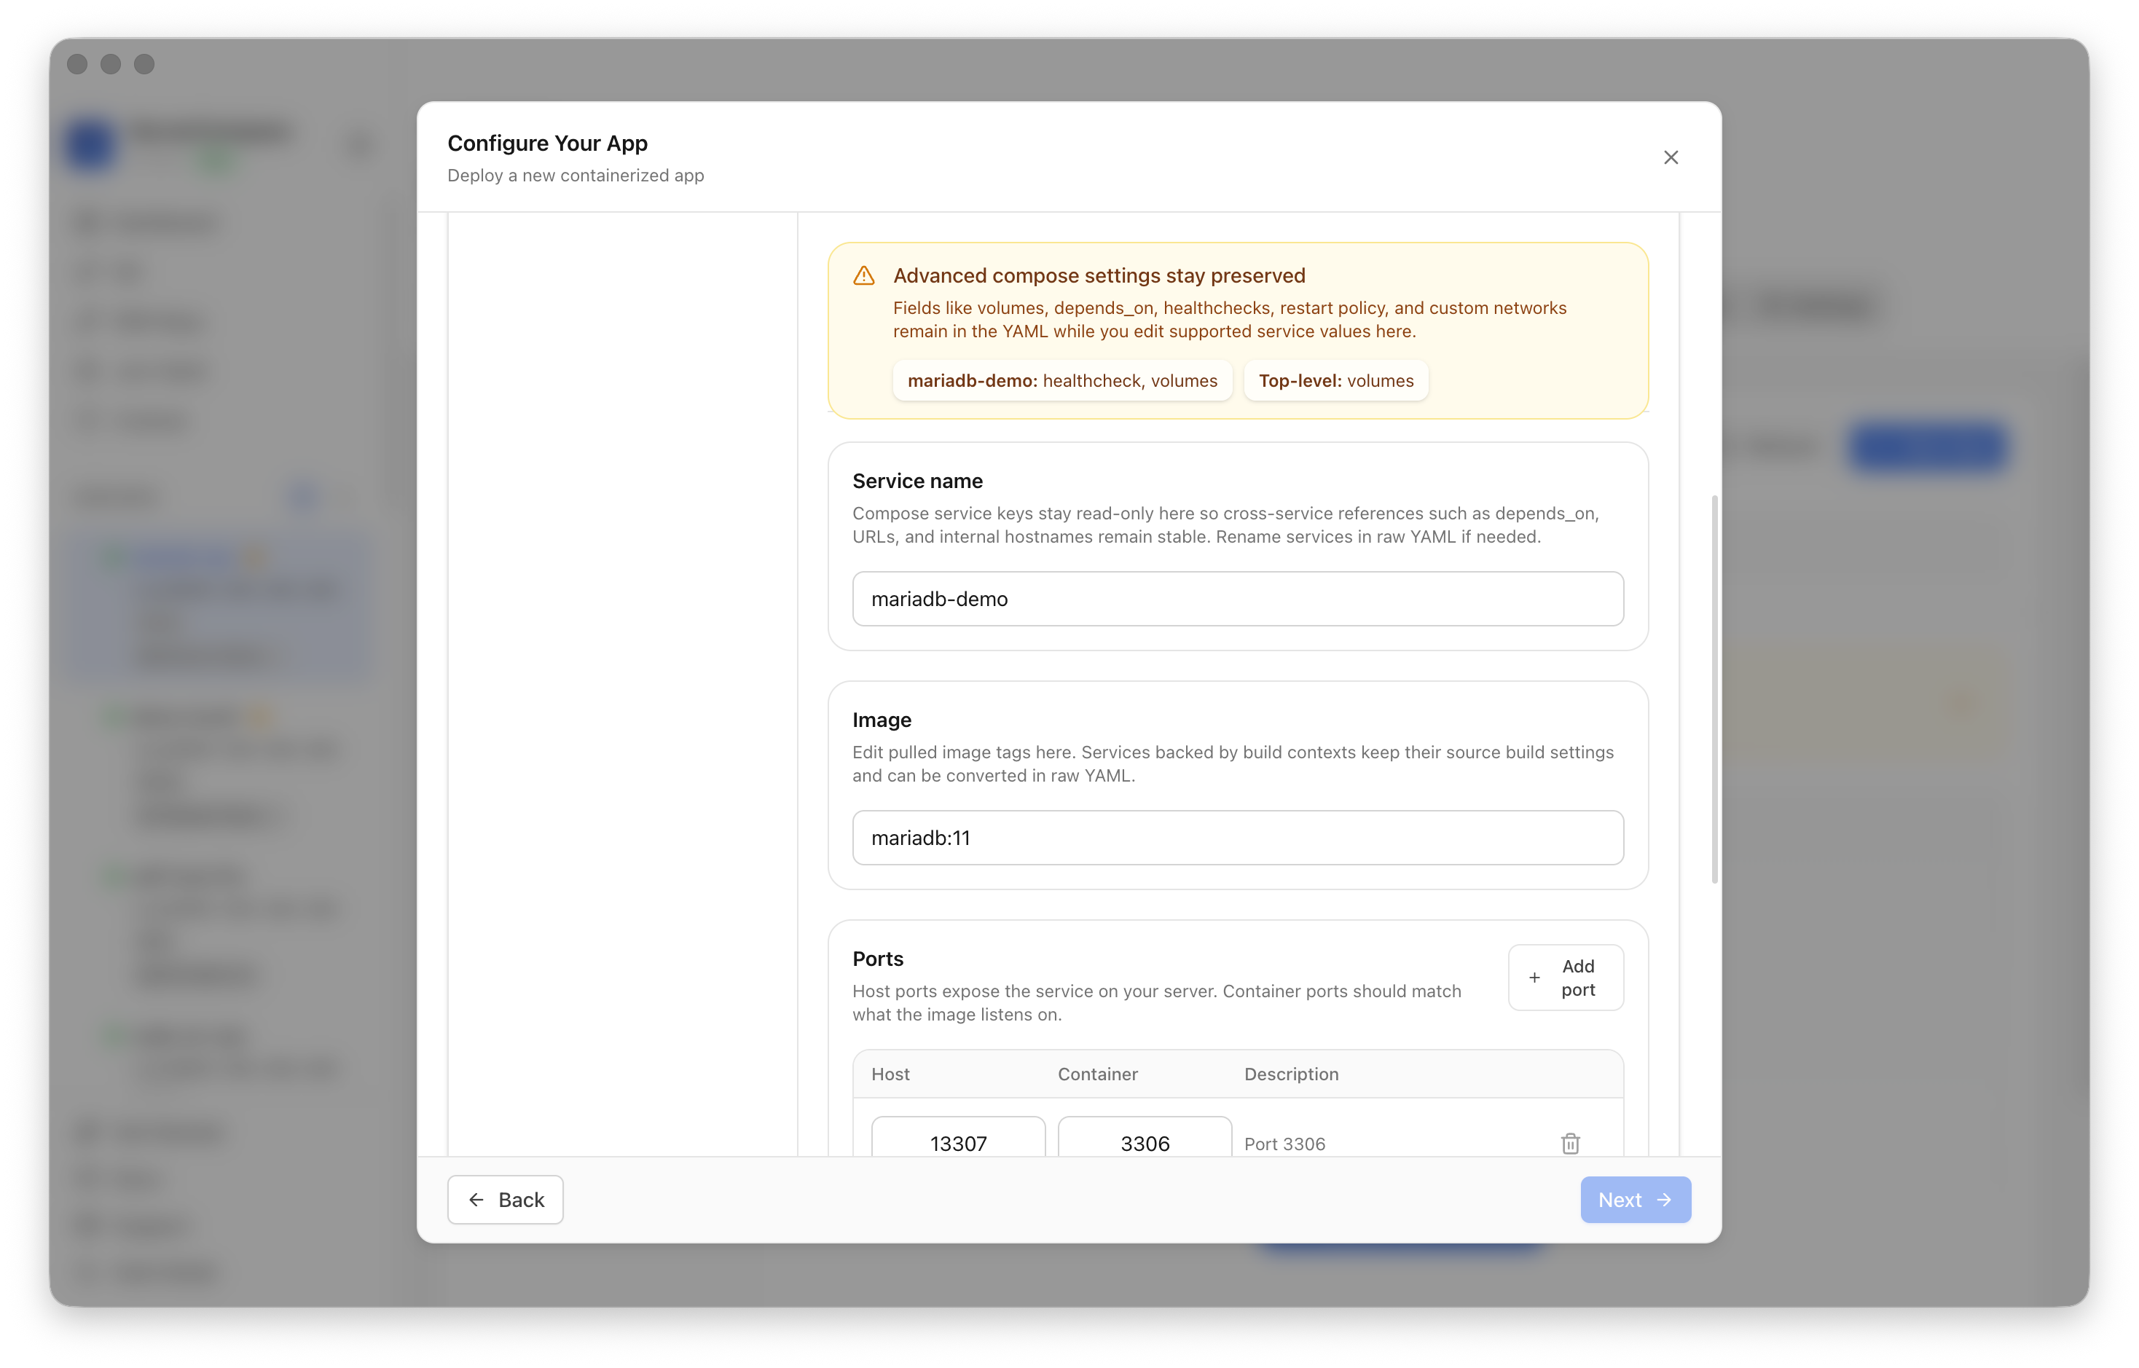2139x1368 pixels.
Task: Click the Ports section heading
Action: 876,959
